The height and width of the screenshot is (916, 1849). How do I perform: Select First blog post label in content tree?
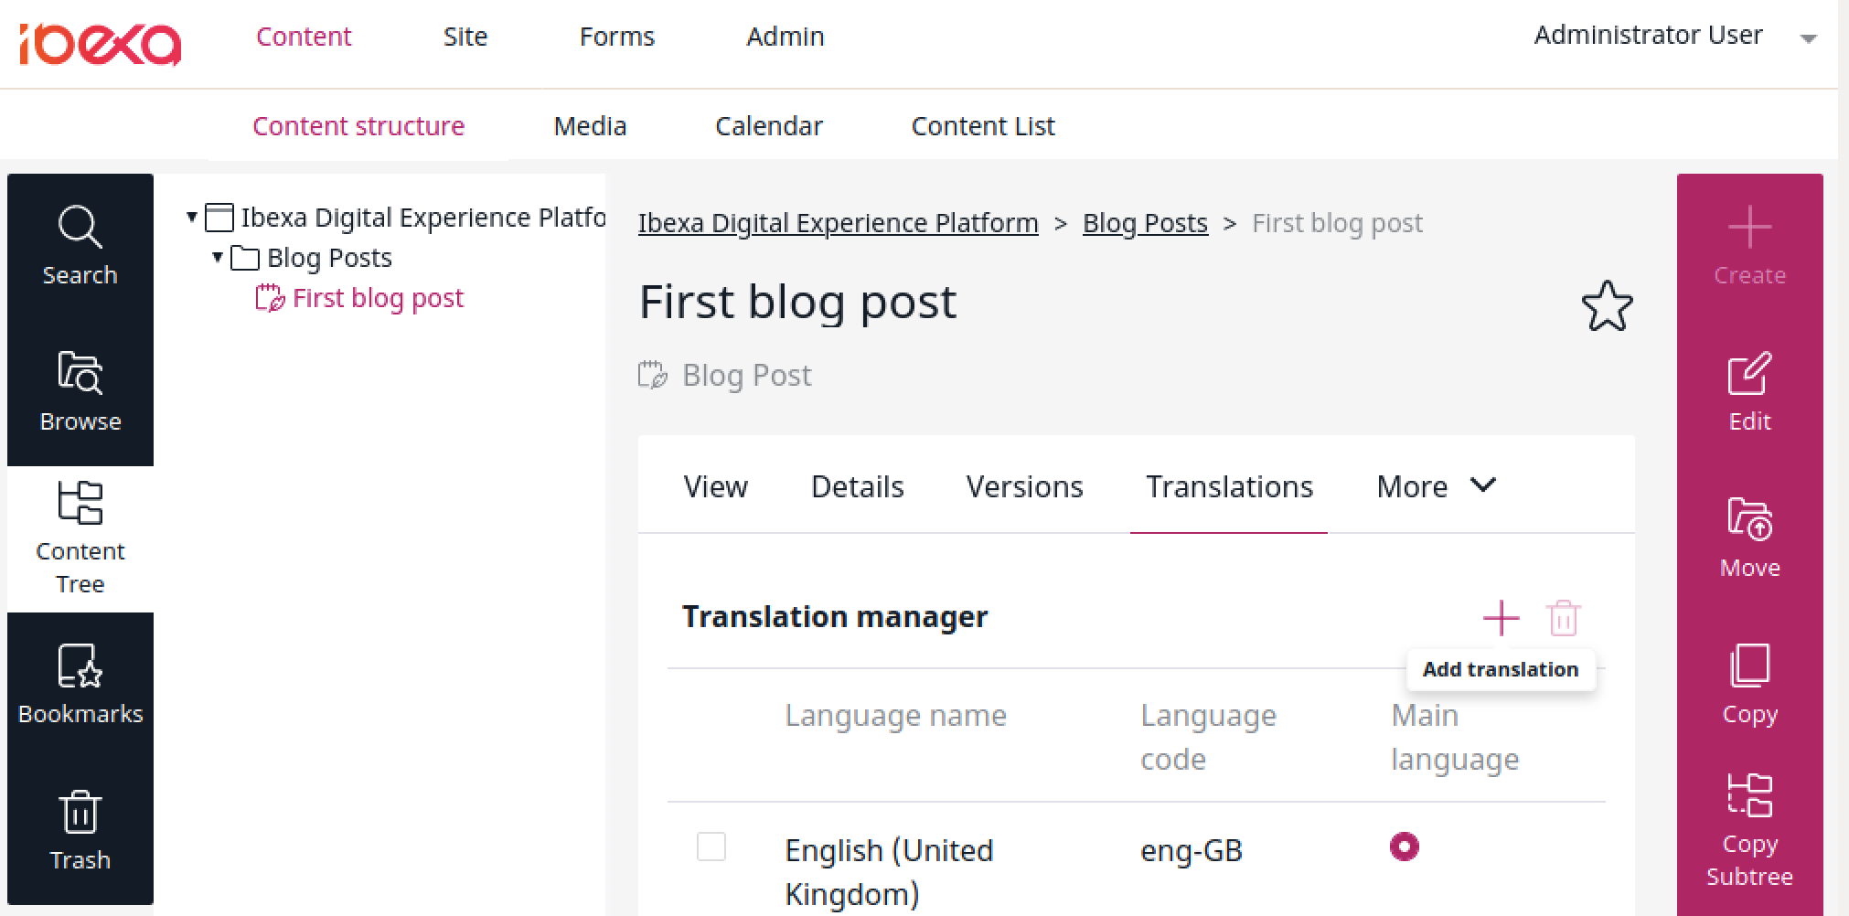click(378, 298)
